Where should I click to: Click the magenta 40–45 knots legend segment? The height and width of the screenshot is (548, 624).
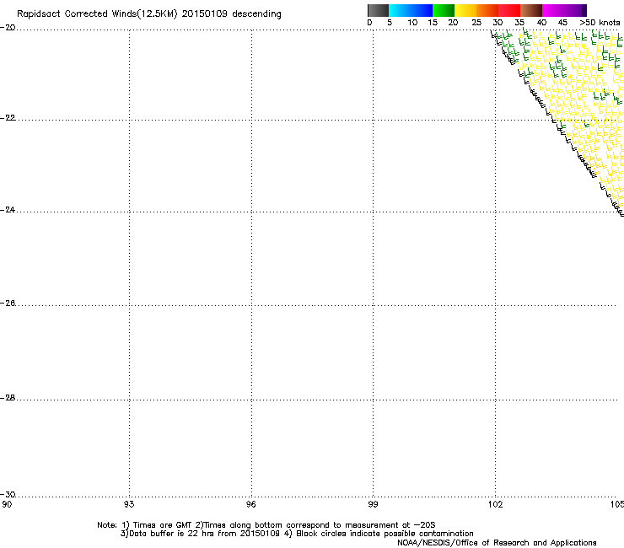553,10
